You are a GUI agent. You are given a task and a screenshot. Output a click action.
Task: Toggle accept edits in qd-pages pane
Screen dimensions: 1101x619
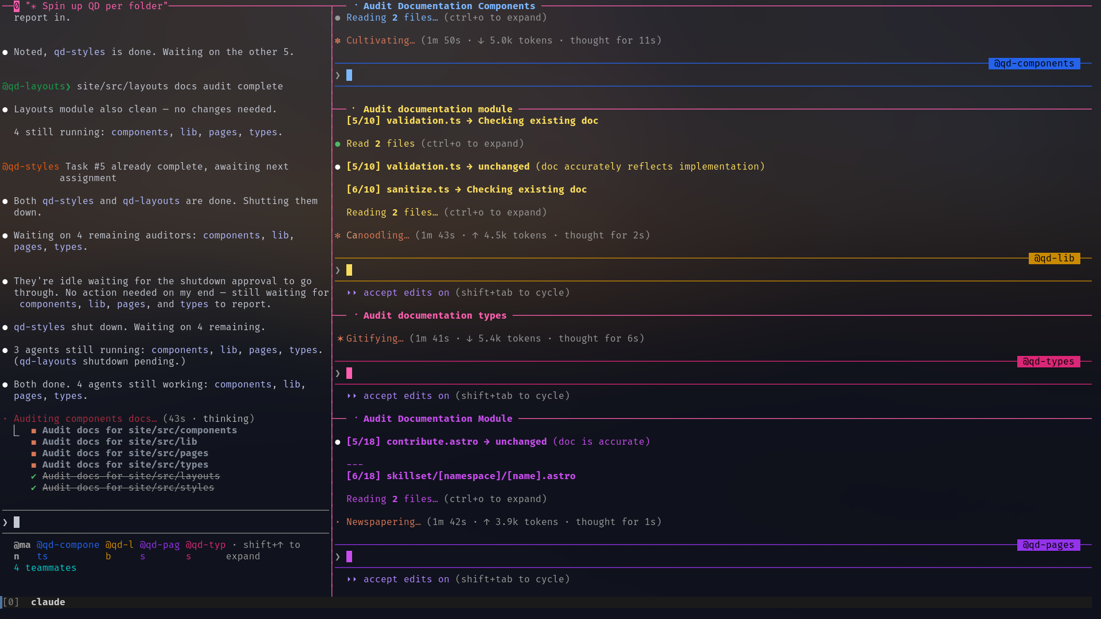(x=458, y=579)
